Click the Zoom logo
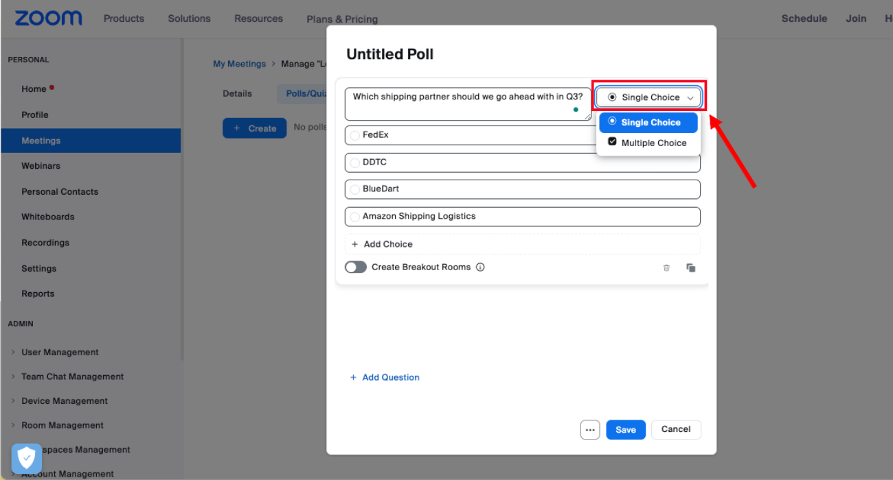Viewport: 893px width, 480px height. point(48,19)
